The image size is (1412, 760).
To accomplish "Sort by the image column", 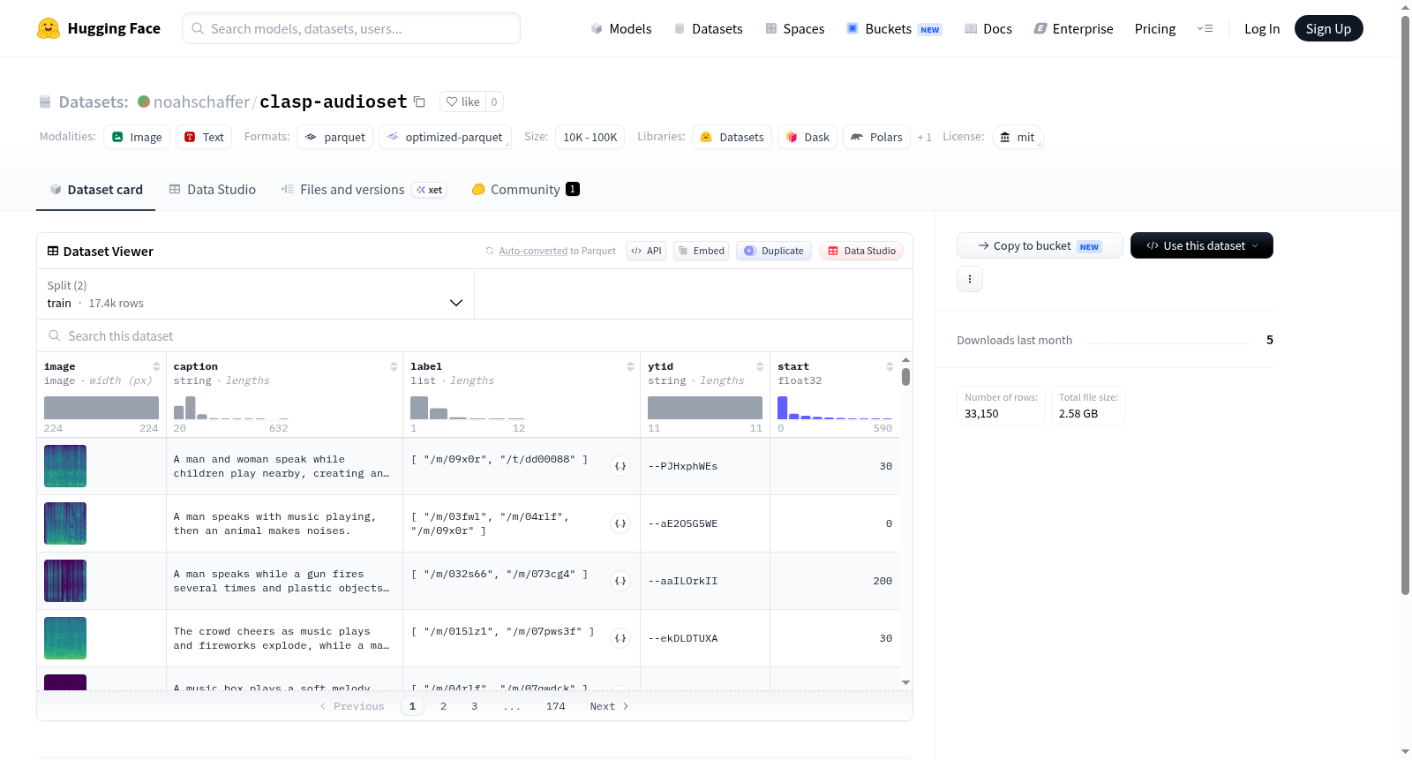I will [156, 366].
